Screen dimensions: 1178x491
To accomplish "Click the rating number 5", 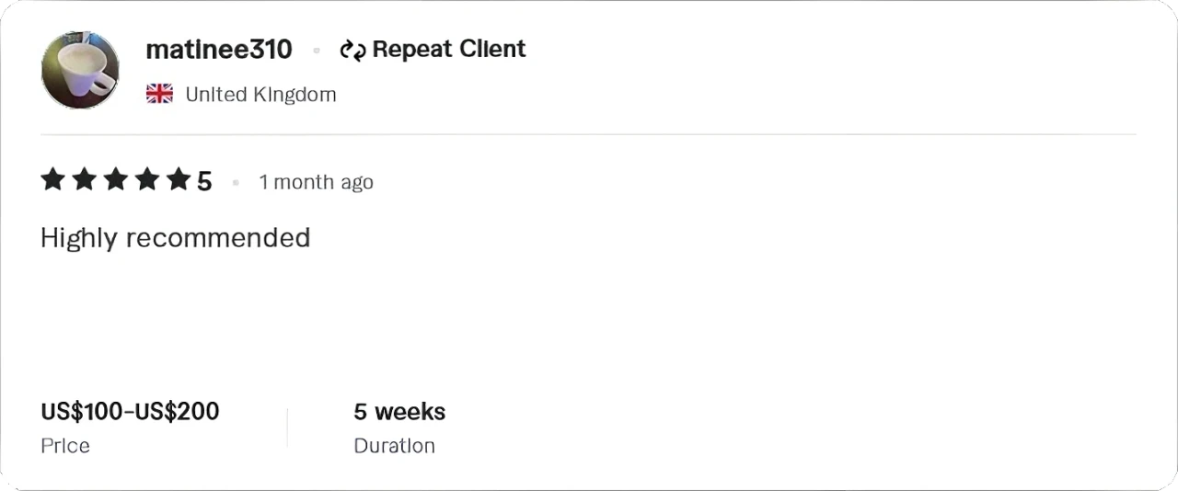I will point(204,182).
